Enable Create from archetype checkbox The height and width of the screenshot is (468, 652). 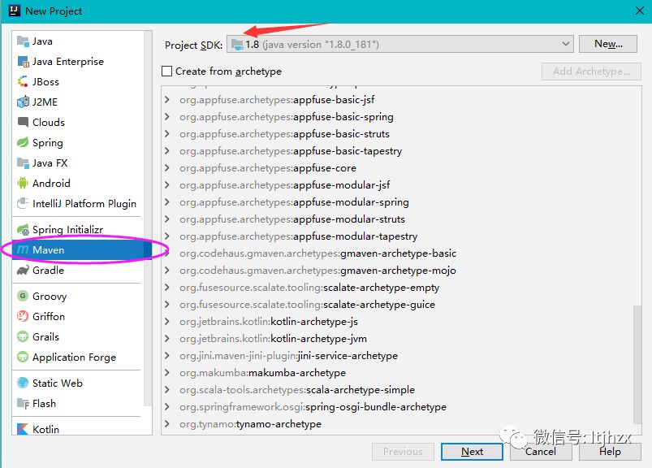click(166, 71)
